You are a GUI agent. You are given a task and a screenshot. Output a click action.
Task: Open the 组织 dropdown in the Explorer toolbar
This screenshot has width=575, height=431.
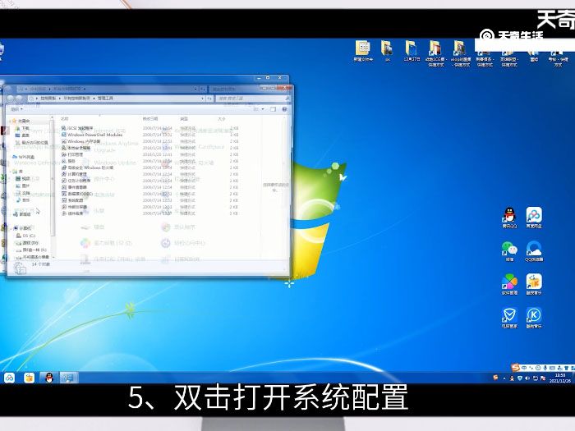tap(16, 109)
